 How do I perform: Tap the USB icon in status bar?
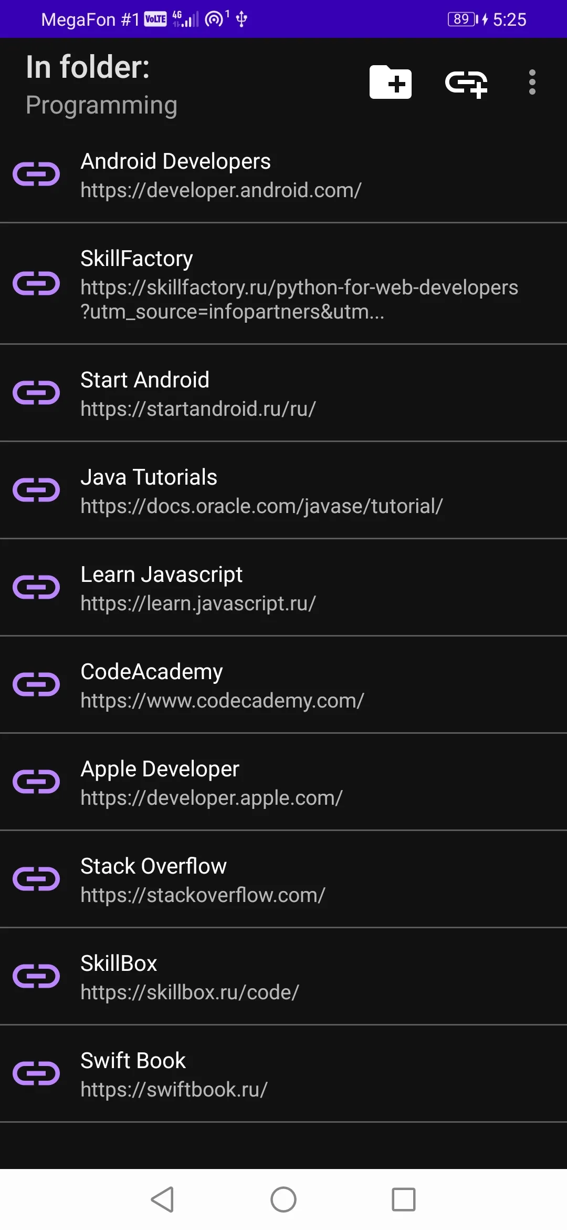tap(241, 19)
